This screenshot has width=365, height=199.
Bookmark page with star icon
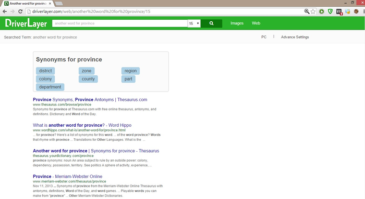[313, 11]
